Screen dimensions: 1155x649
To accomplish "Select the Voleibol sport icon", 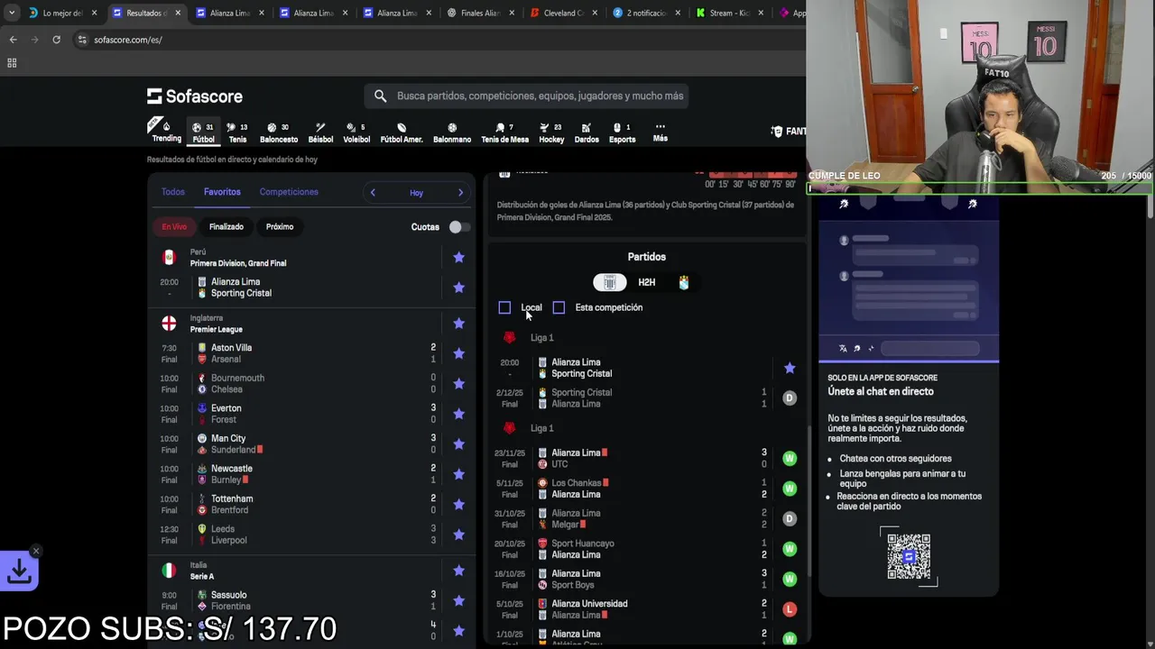I will [356, 132].
